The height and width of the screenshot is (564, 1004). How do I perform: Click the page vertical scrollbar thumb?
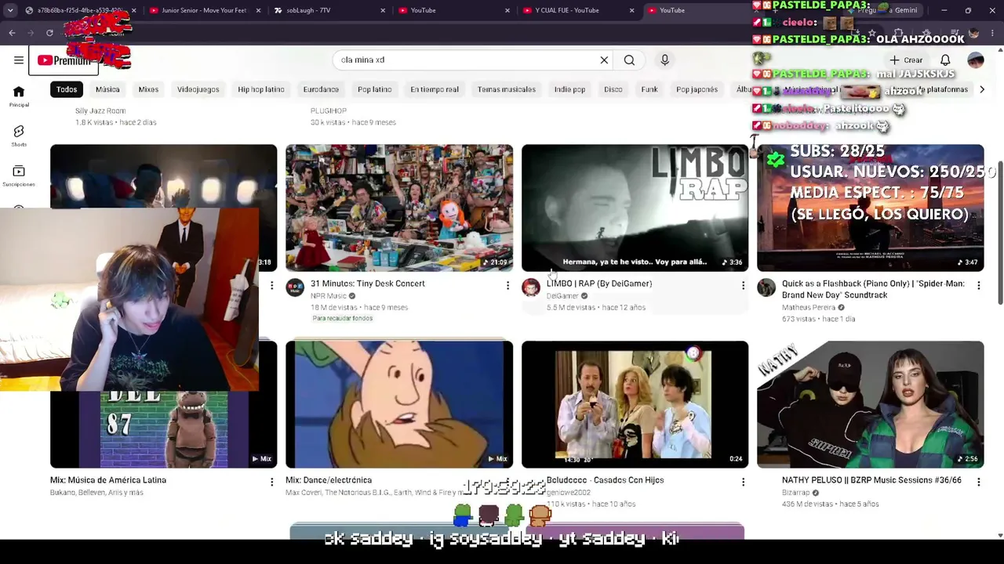point(999,233)
